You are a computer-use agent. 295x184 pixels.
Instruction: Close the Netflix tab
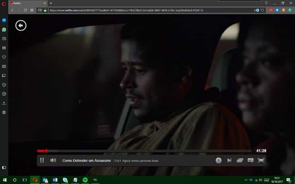point(45,3)
